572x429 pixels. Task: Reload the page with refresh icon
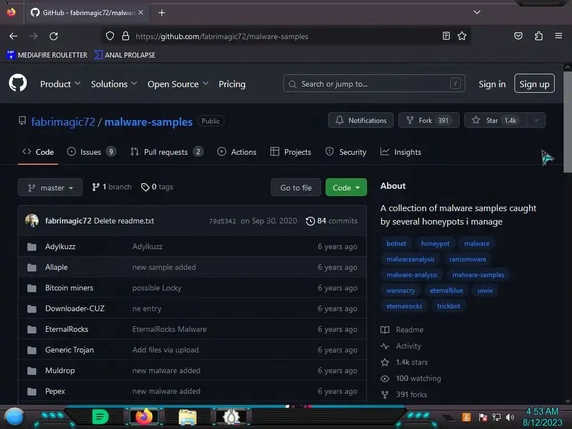[54, 36]
